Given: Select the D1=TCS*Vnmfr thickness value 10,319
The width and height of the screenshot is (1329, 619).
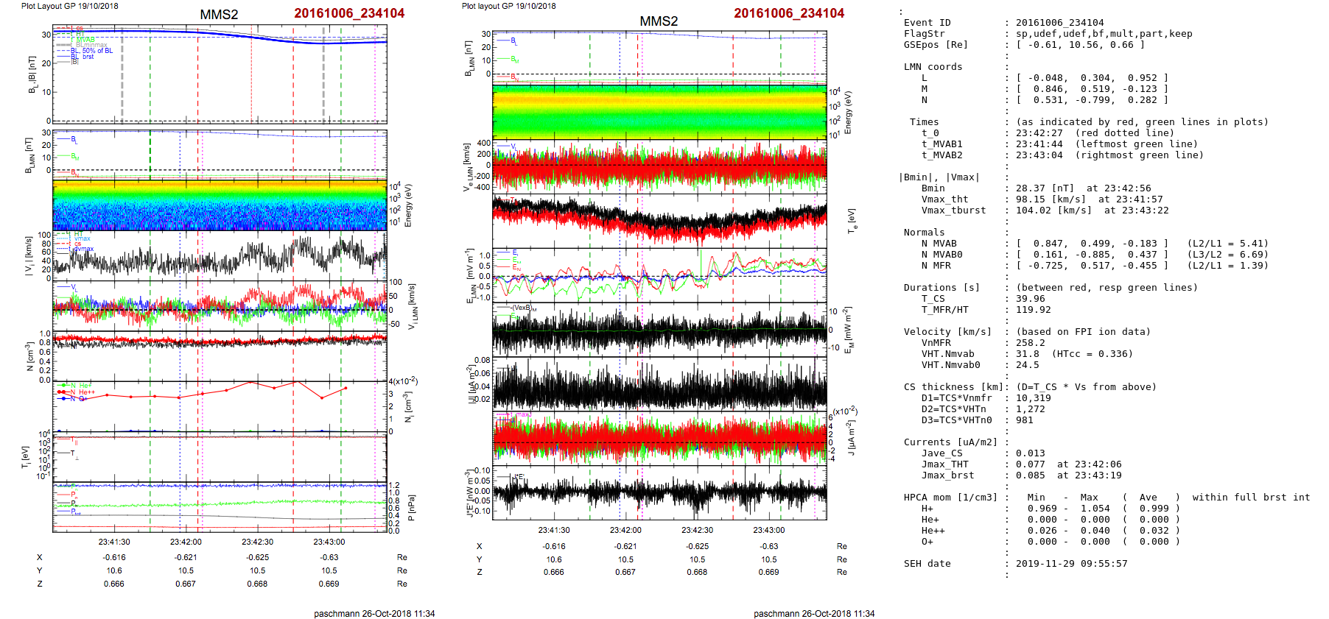Looking at the screenshot, I should point(1034,398).
